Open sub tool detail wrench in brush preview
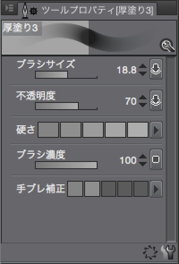 [167, 46]
